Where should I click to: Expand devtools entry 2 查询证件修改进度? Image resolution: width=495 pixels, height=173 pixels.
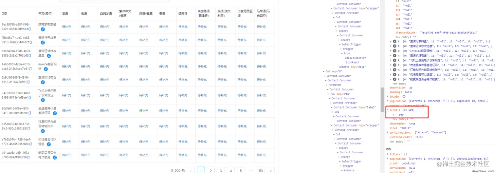(391, 46)
